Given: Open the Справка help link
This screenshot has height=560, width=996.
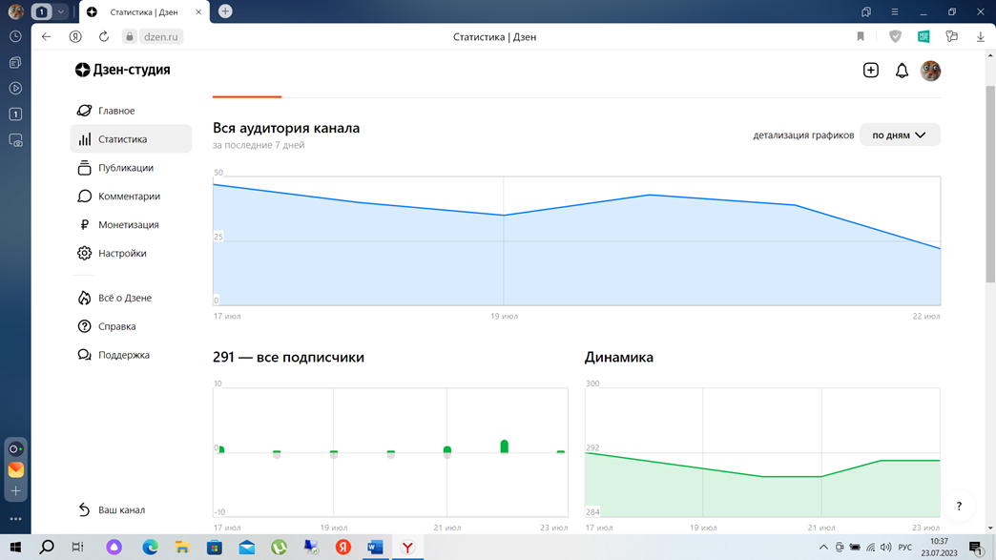Looking at the screenshot, I should tap(107, 326).
